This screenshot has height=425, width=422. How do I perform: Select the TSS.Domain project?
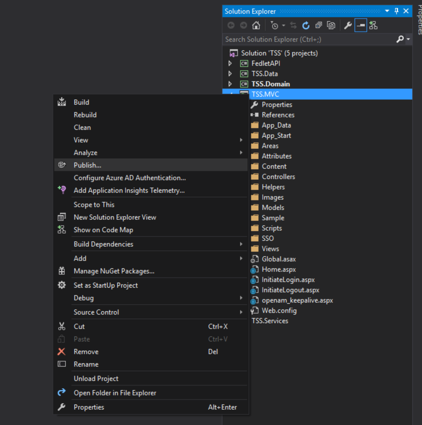point(270,84)
